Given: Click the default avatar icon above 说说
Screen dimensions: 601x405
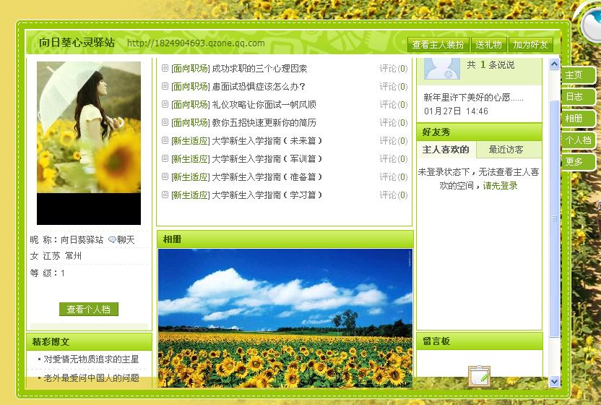Looking at the screenshot, I should (442, 68).
